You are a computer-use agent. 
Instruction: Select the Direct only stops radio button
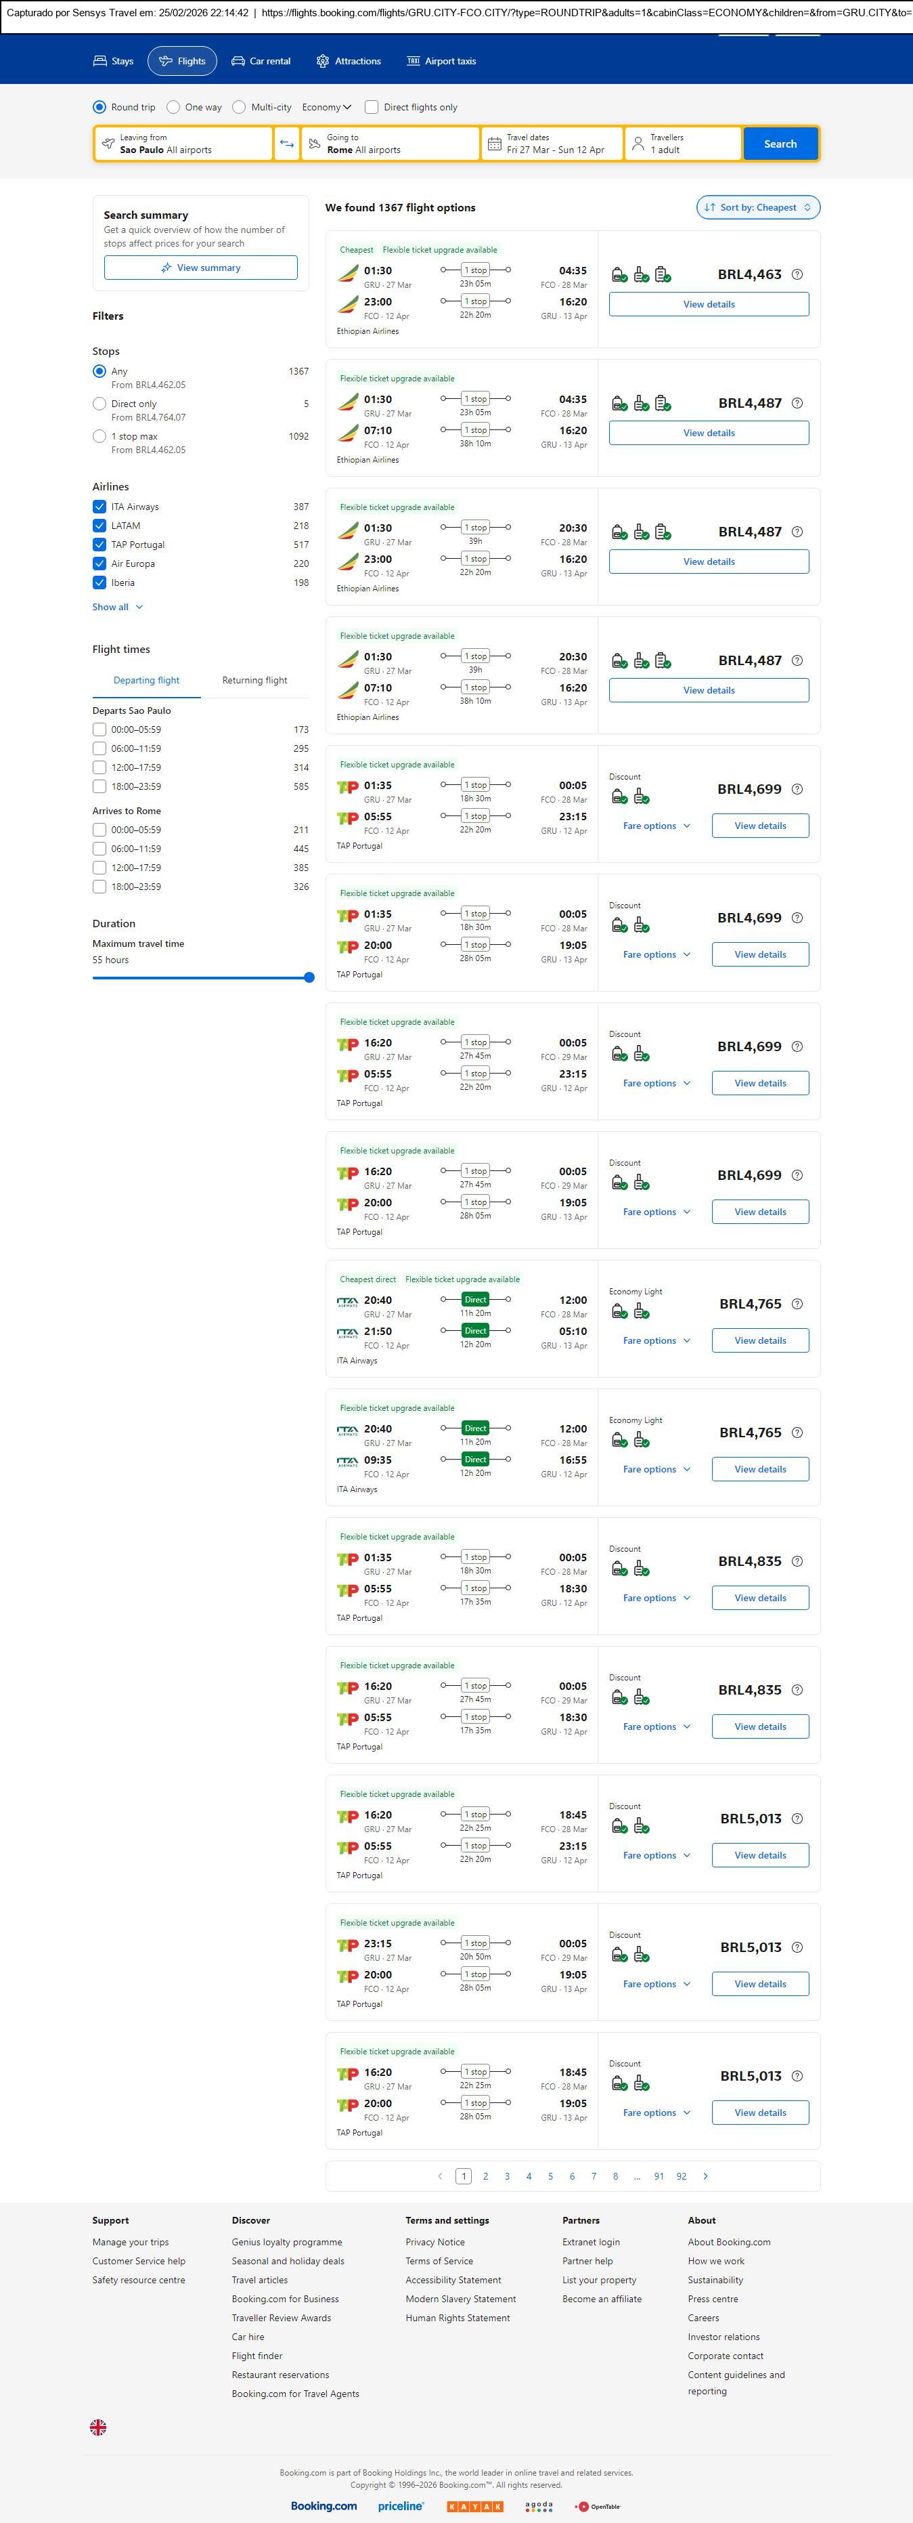(99, 404)
